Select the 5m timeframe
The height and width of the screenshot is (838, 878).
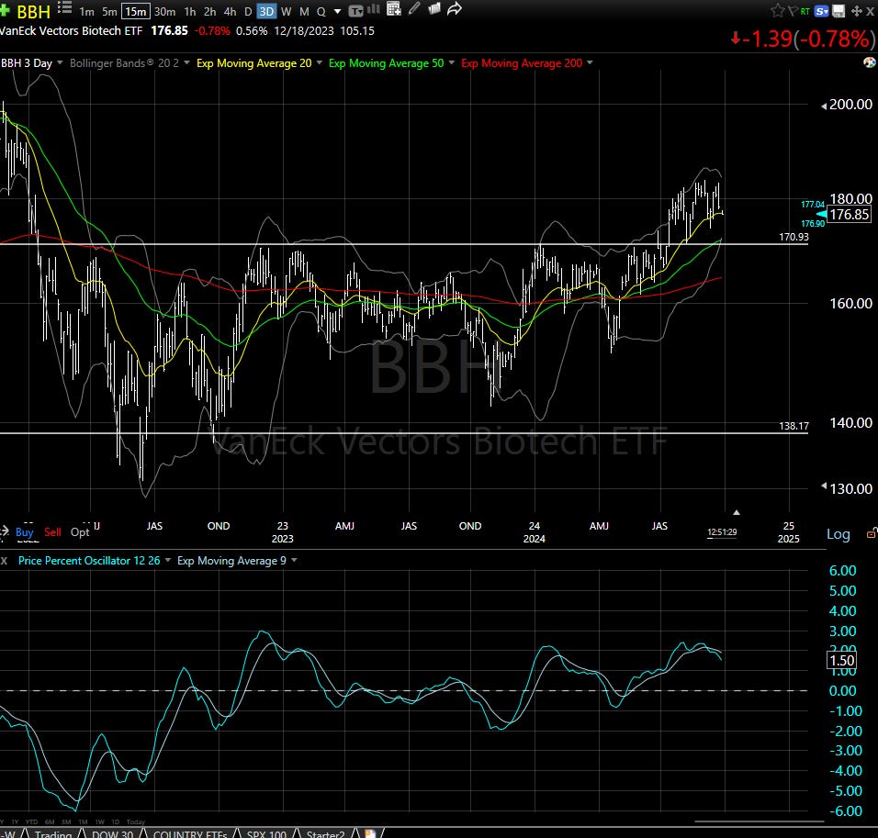pos(110,11)
